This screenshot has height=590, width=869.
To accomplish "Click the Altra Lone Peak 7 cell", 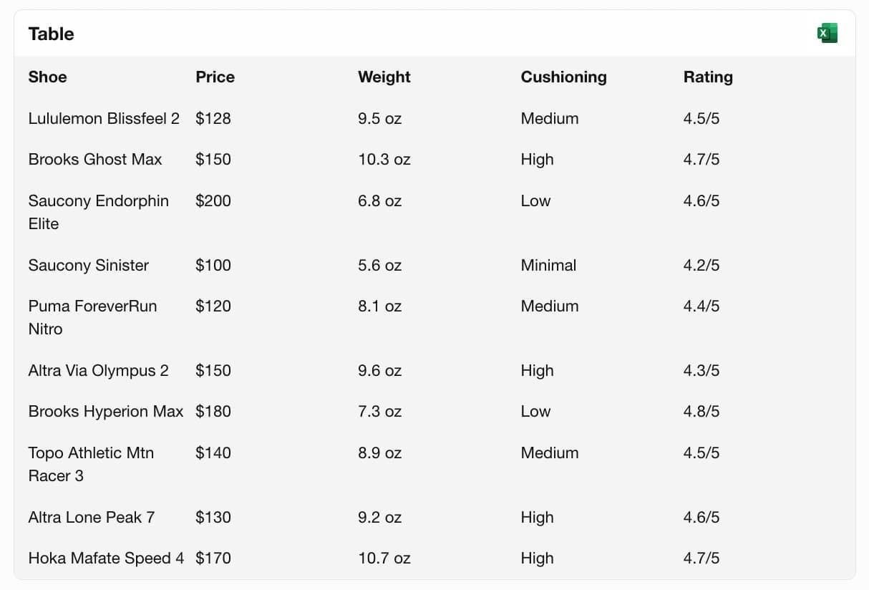I will point(91,517).
